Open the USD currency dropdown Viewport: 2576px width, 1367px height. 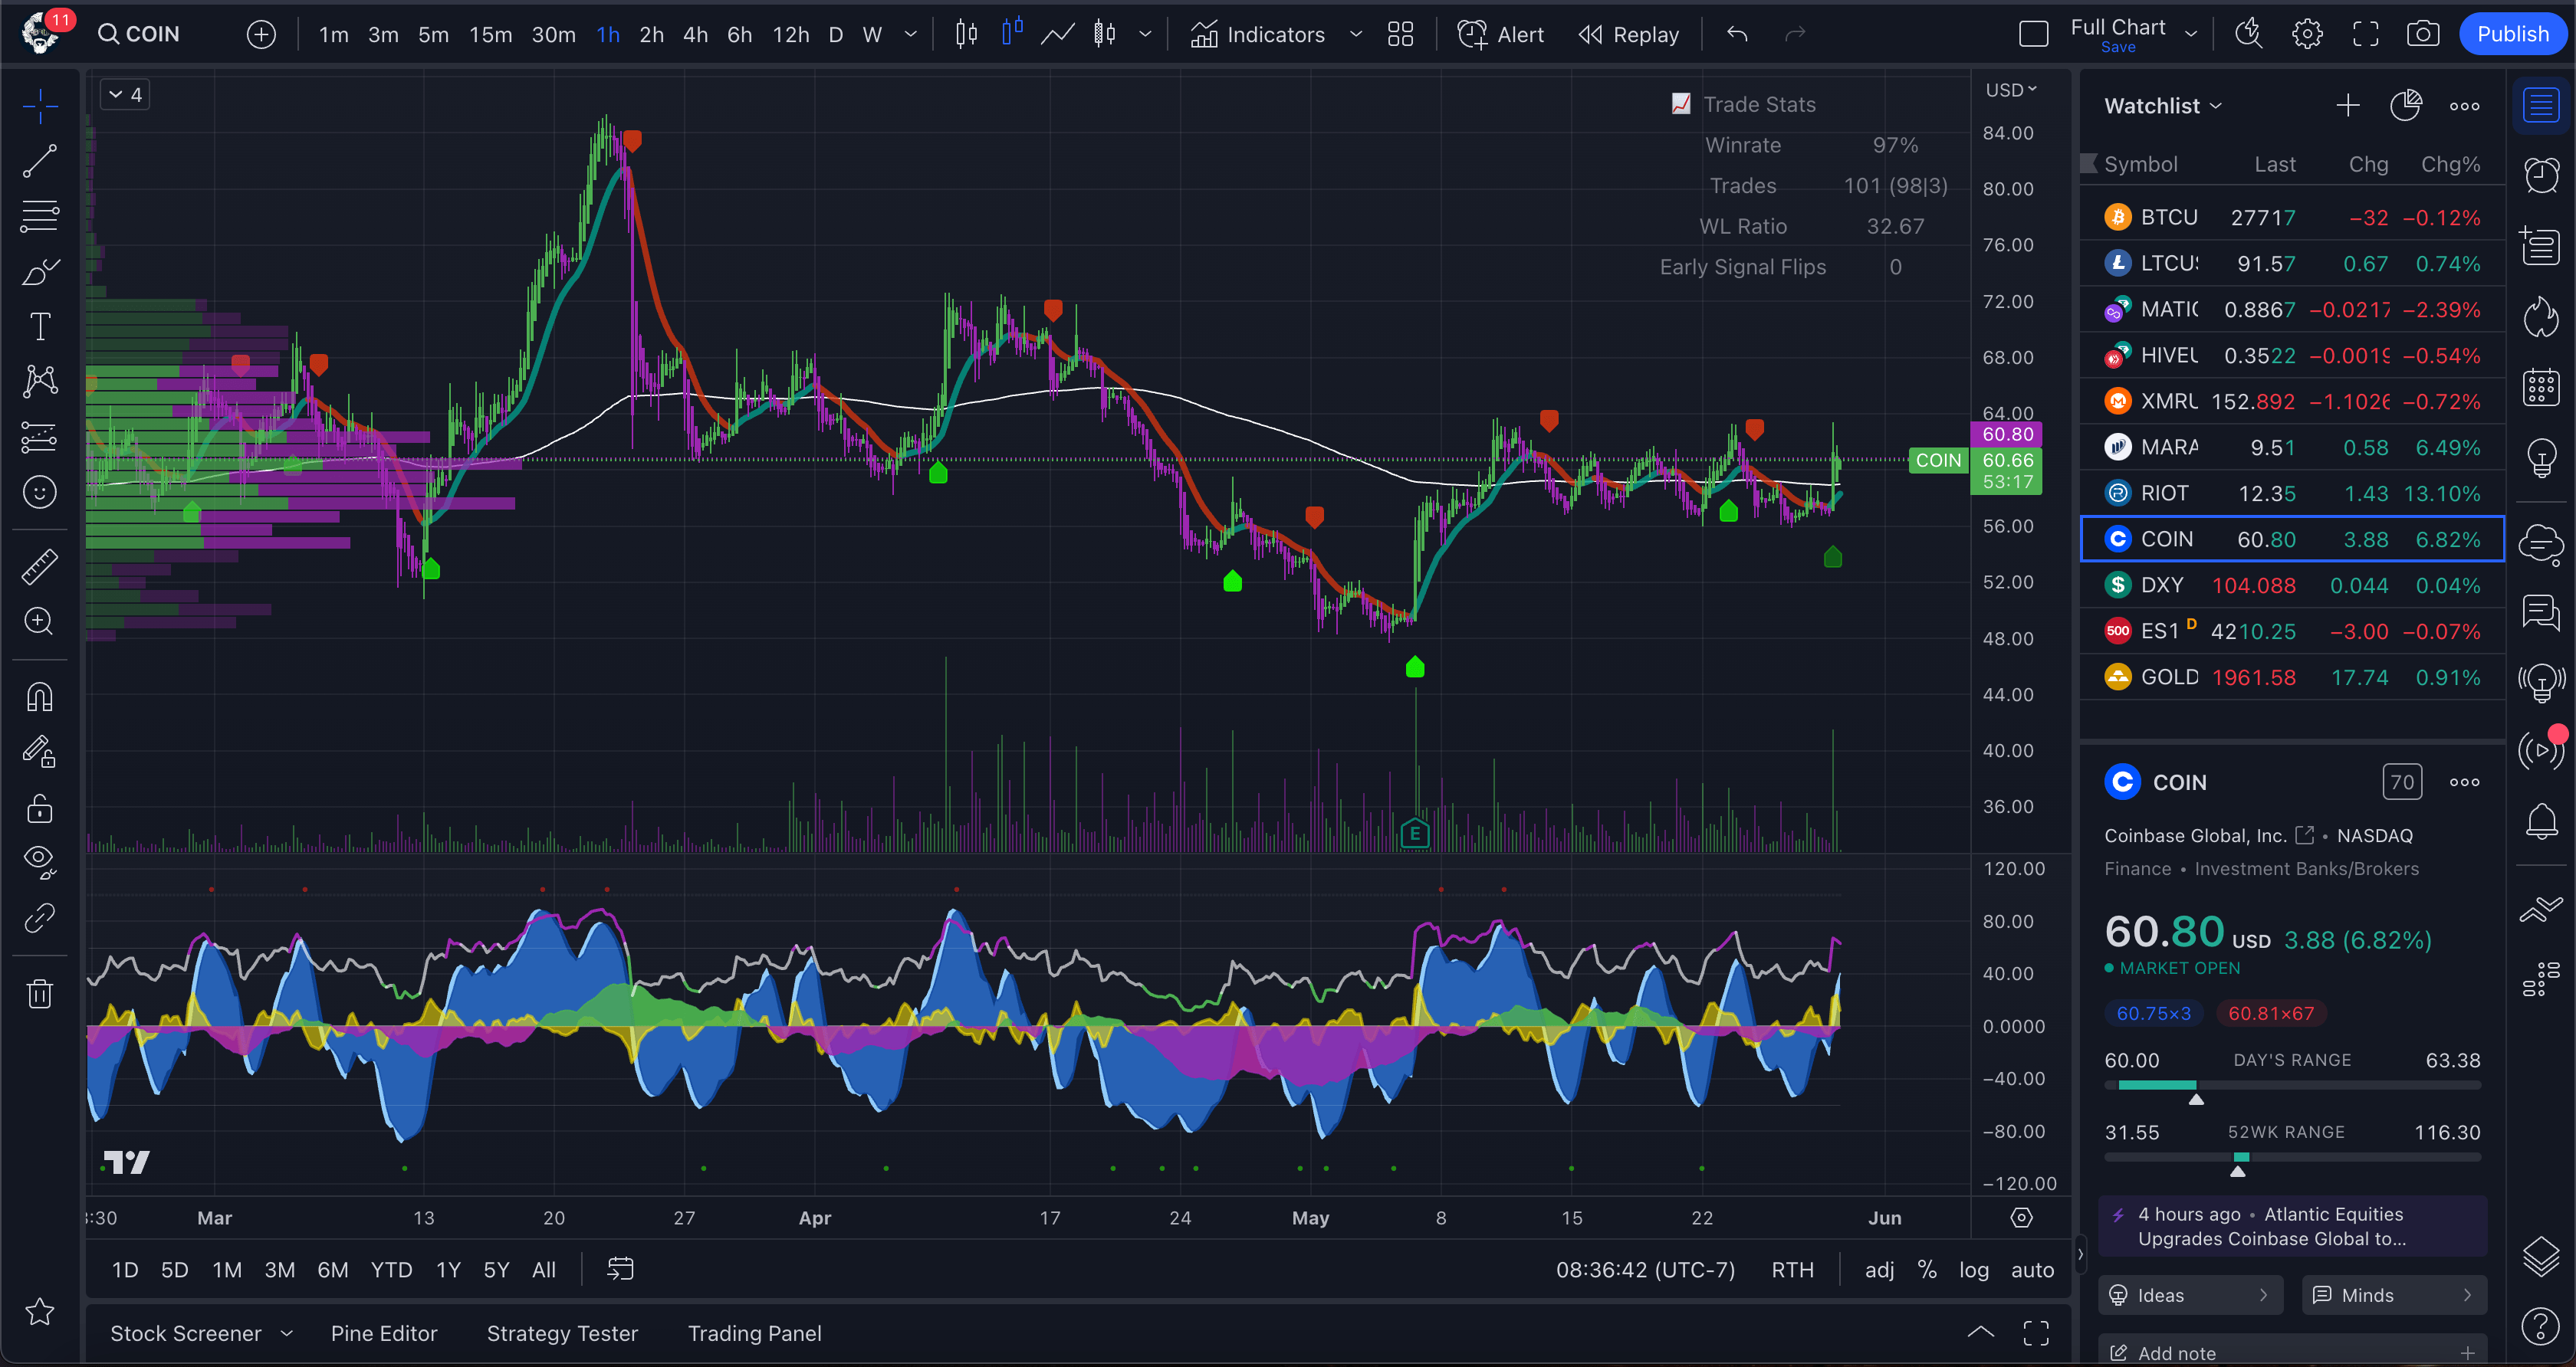[x=2010, y=90]
